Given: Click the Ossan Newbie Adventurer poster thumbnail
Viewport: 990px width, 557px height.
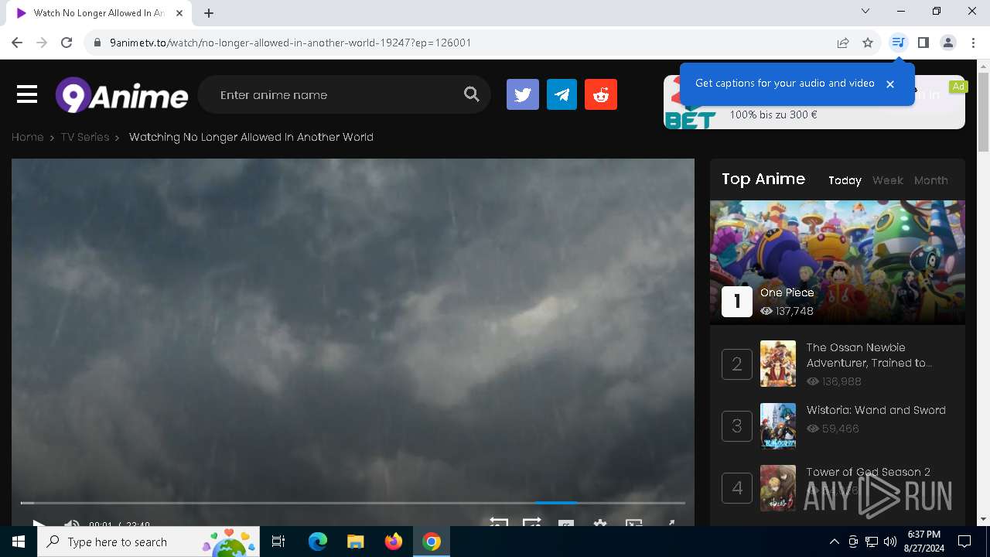Looking at the screenshot, I should pyautogui.click(x=777, y=364).
